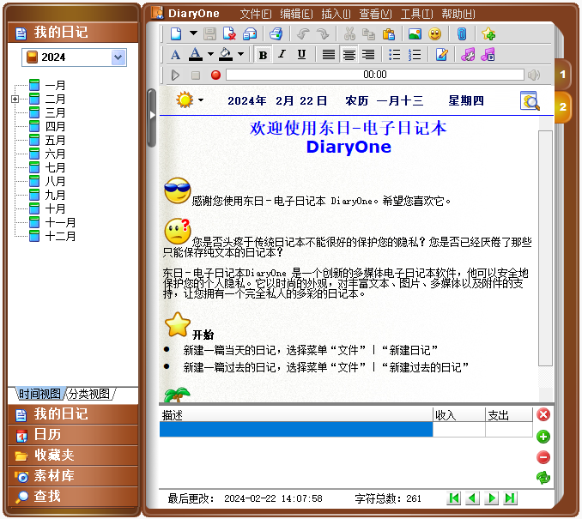
Task: Add to favorites with the star plus icon
Action: (488, 33)
